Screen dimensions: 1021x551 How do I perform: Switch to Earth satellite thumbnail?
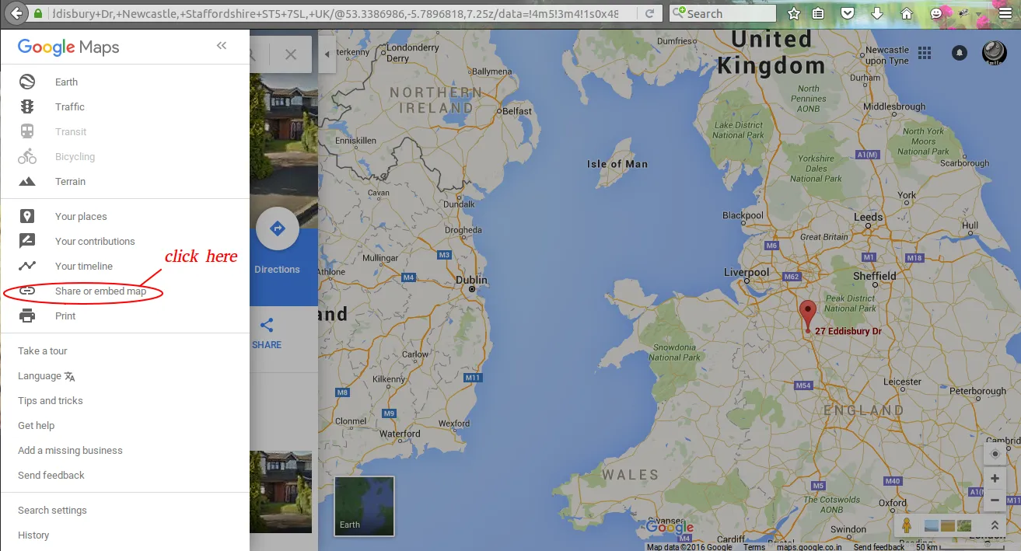(365, 506)
